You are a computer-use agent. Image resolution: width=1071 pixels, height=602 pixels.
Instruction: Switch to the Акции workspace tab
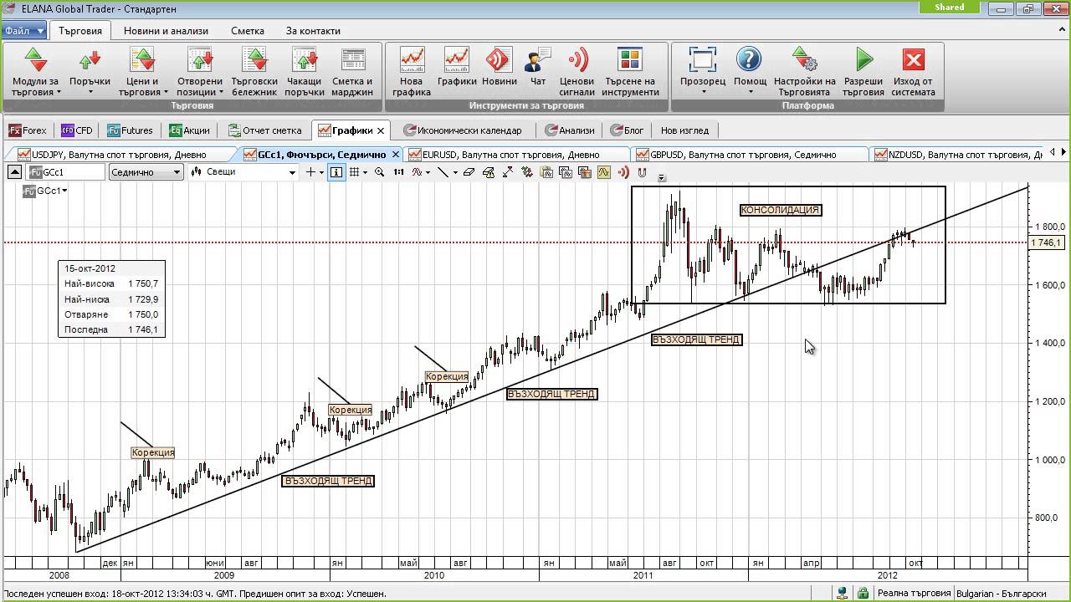point(189,130)
